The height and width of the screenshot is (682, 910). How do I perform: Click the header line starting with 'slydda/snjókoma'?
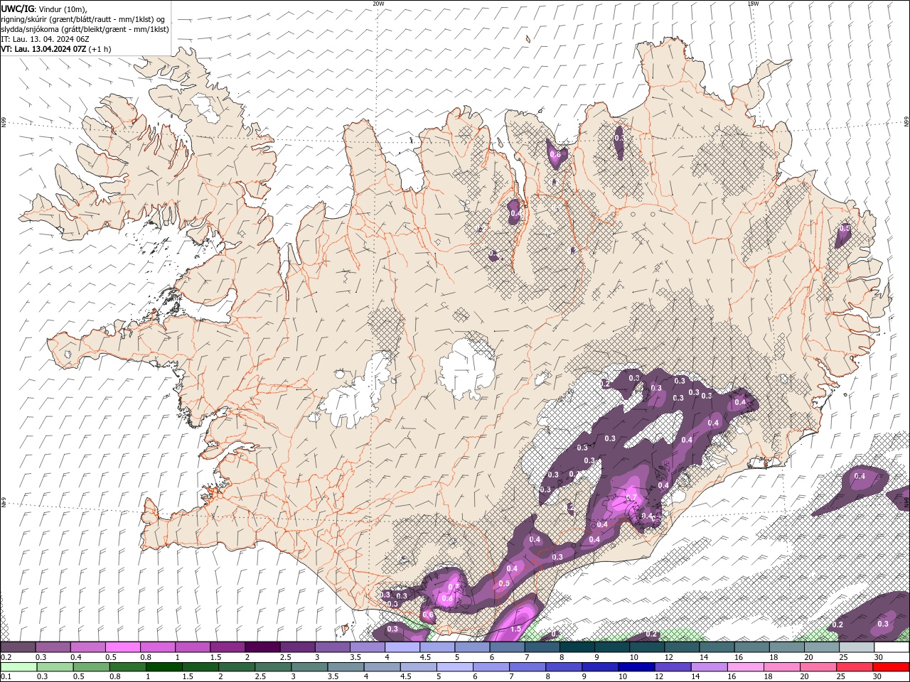pyautogui.click(x=85, y=29)
